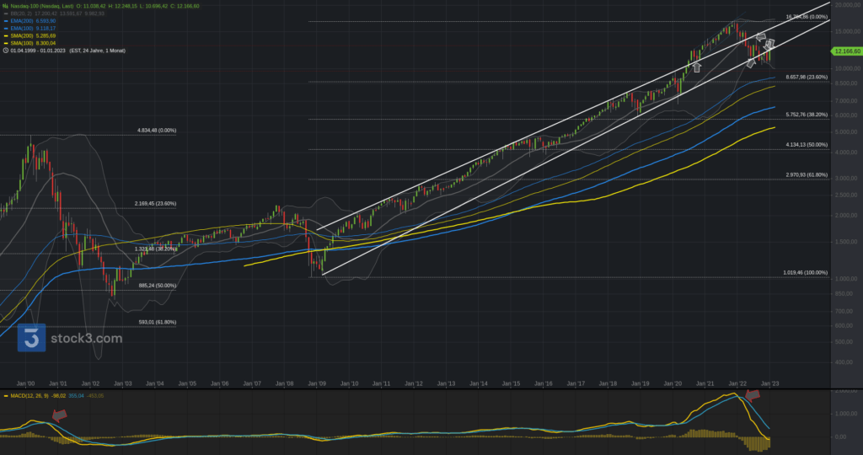Click the MACD value -98,02
Image resolution: width=863 pixels, height=455 pixels.
(59, 395)
